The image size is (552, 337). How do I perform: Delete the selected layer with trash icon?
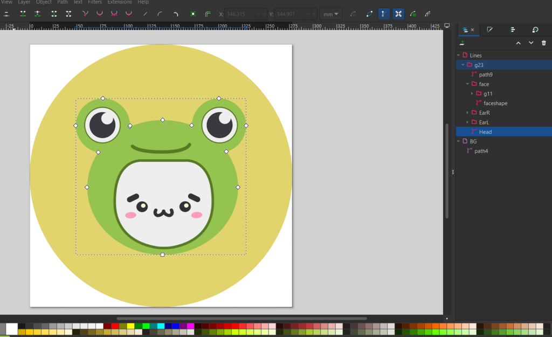tap(544, 43)
